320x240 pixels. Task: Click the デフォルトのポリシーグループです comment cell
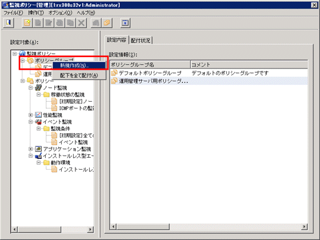(x=230, y=73)
